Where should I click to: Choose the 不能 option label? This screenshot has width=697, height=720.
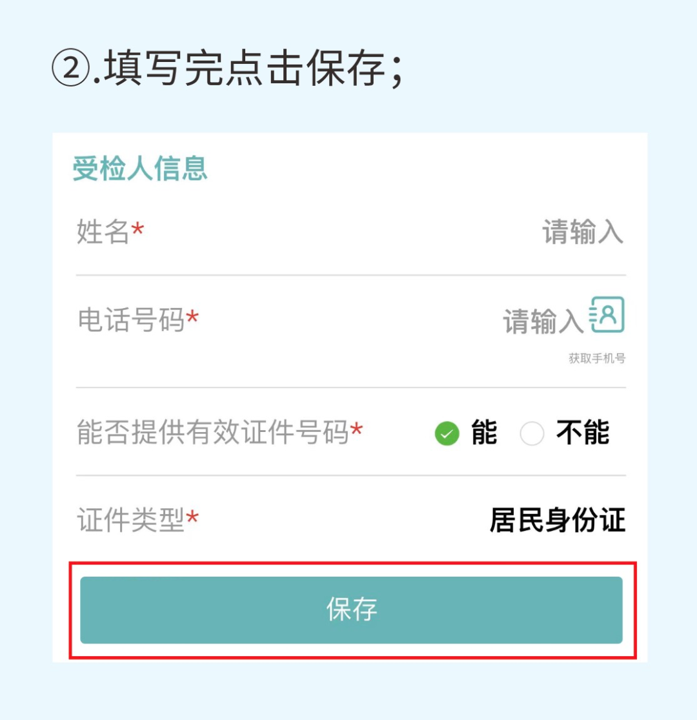coord(583,432)
